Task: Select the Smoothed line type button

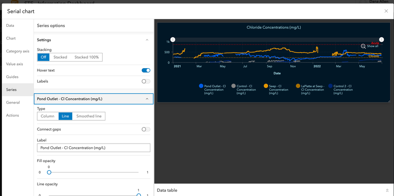Action: click(x=89, y=116)
